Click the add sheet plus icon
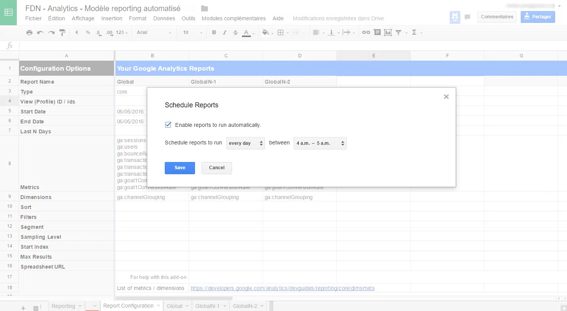 [x=23, y=308]
